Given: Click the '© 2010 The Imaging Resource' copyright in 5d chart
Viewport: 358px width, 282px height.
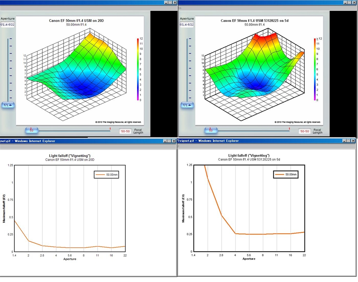Looking at the screenshot, I should pos(298,122).
